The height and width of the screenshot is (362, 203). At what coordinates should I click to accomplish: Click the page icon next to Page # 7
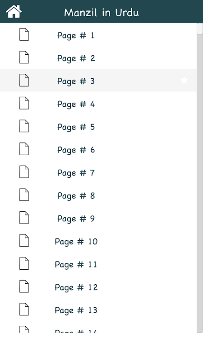coord(24,172)
